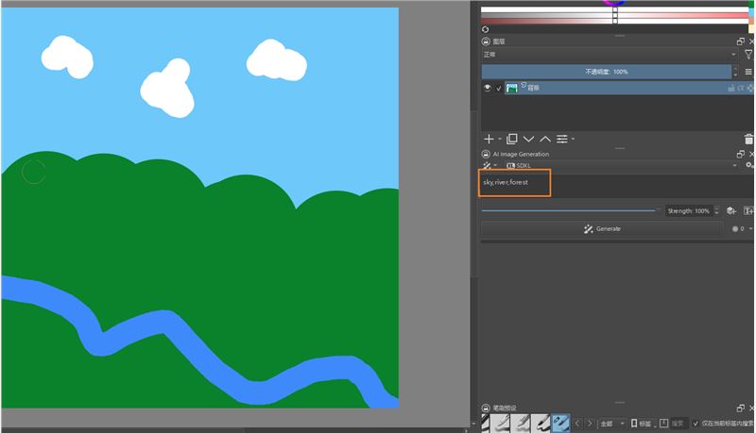This screenshot has width=756, height=433.
Task: Toggle the 背景 layer selection checkmark
Action: (499, 88)
